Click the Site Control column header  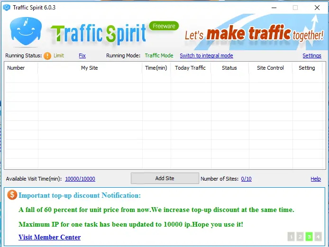(x=270, y=68)
